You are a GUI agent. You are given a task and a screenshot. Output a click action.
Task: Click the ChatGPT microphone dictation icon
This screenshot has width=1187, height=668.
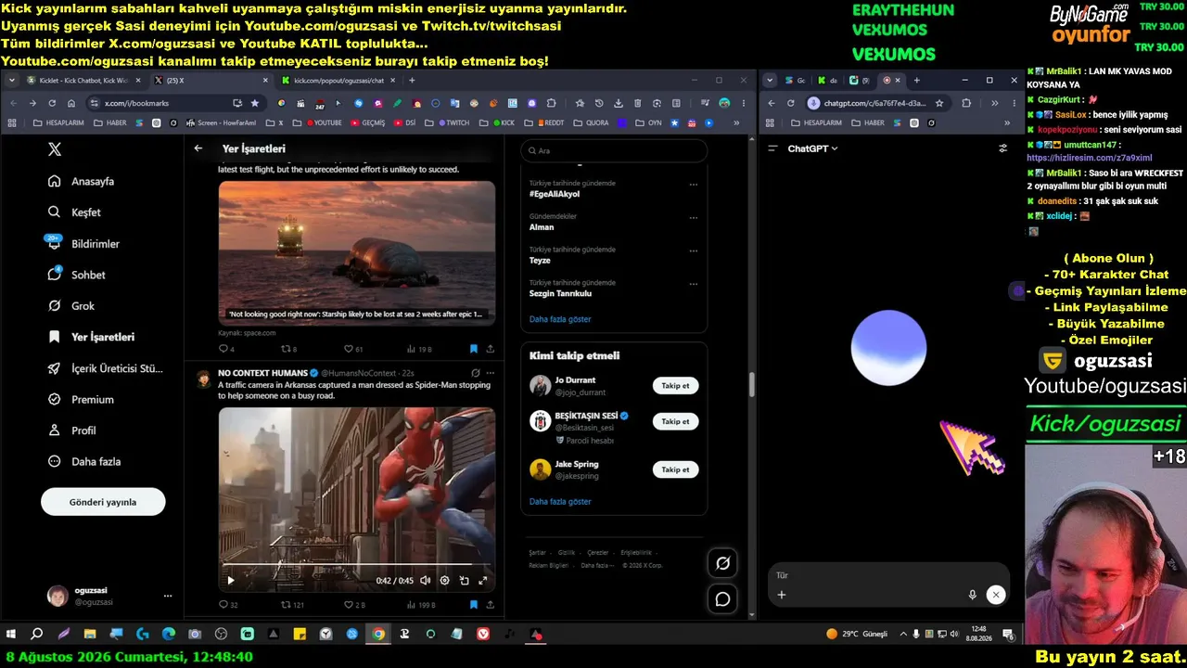pyautogui.click(x=972, y=595)
